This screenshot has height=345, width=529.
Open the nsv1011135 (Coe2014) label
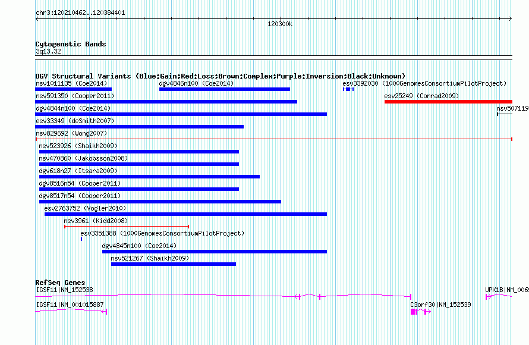(71, 83)
